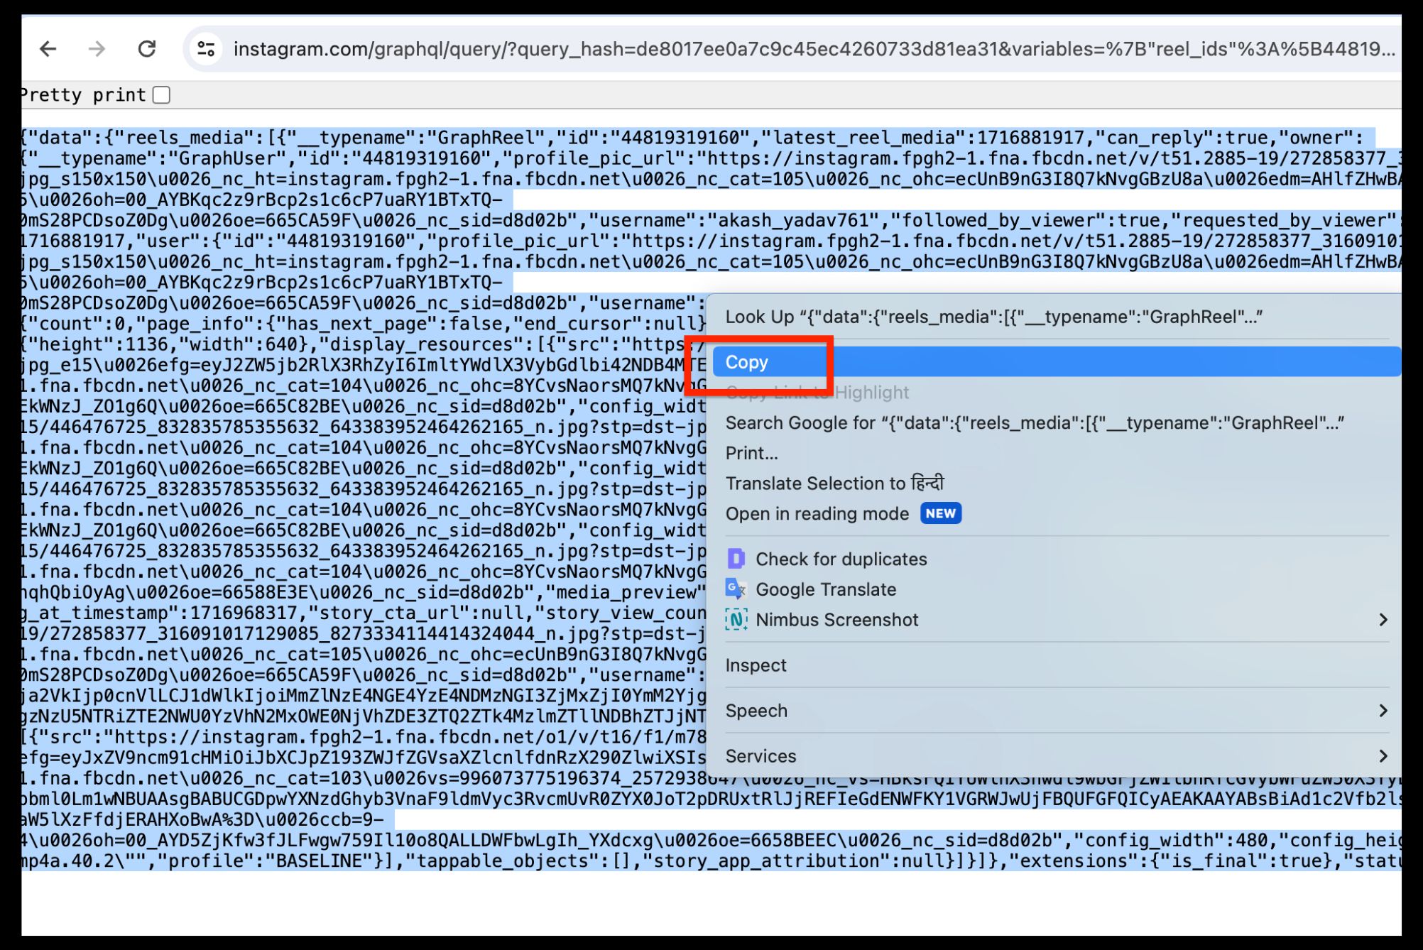
Task: Select Print... from the context menu
Action: point(1057,453)
